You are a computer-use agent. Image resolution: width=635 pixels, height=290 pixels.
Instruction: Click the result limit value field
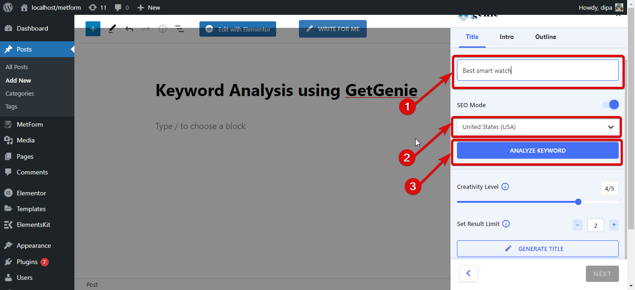click(x=595, y=225)
